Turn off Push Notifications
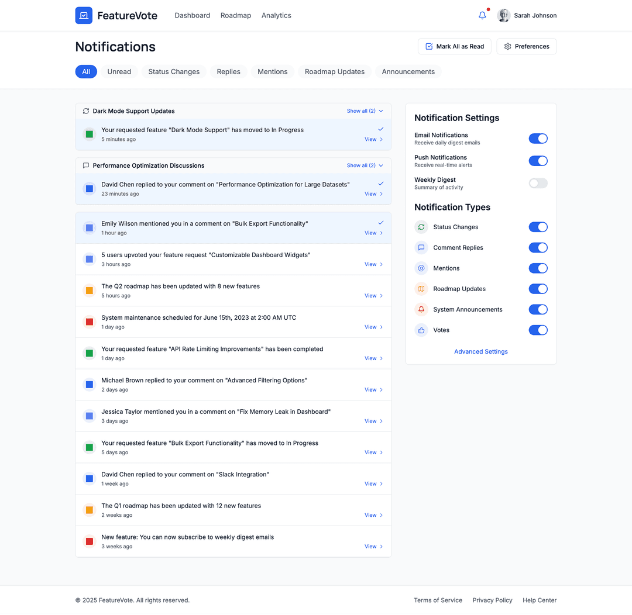Viewport: 632px width, 615px height. 538,160
